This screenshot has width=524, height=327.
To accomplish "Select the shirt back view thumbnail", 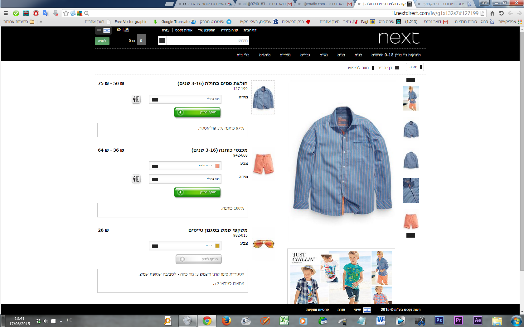I will coord(411,160).
